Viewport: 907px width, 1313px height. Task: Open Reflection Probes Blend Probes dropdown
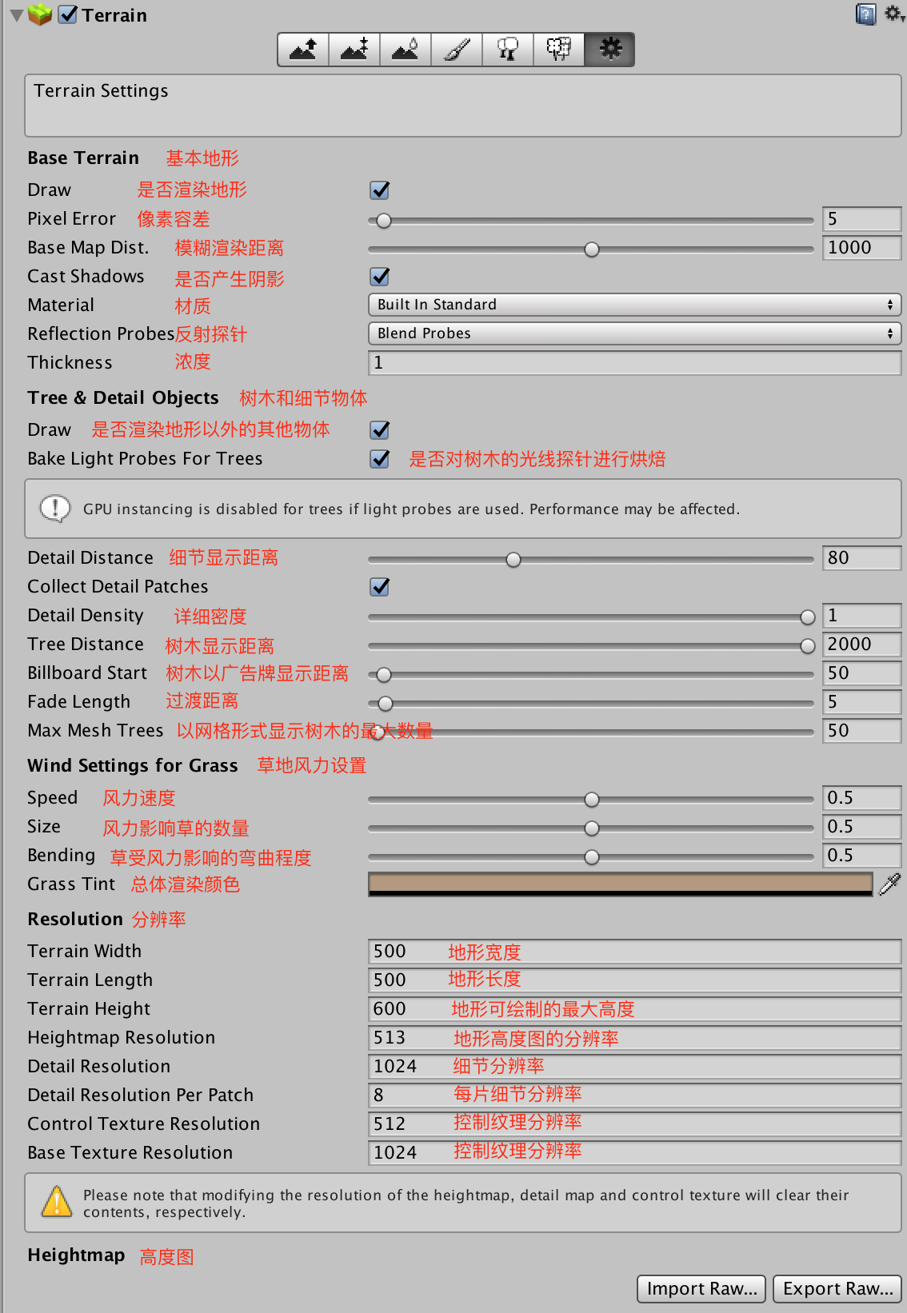pyautogui.click(x=634, y=333)
